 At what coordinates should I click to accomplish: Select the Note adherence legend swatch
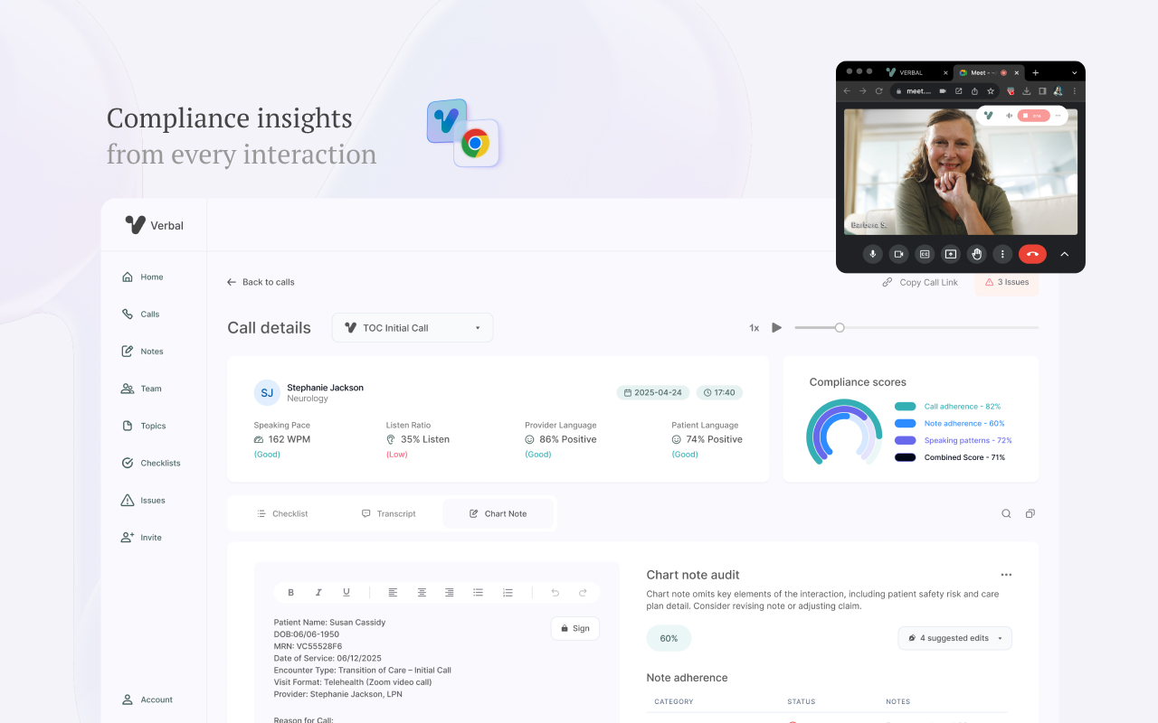(x=905, y=423)
